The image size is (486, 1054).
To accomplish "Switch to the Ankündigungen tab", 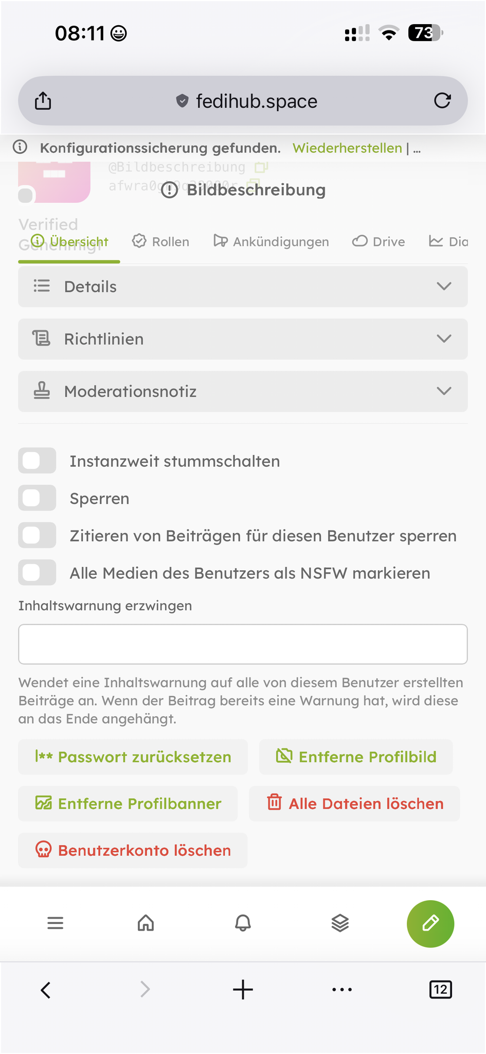I will 272,241.
